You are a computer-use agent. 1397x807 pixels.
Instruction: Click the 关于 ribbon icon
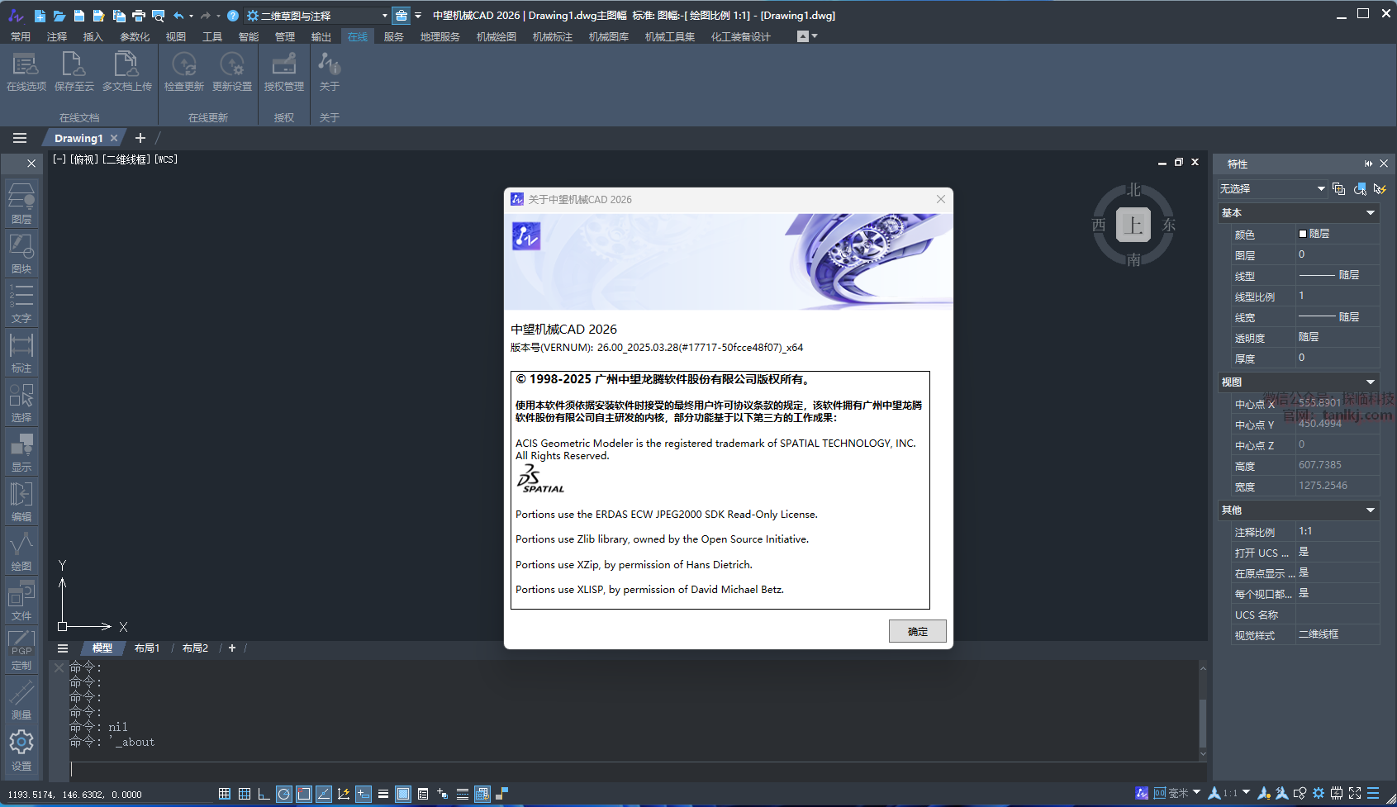click(x=330, y=71)
